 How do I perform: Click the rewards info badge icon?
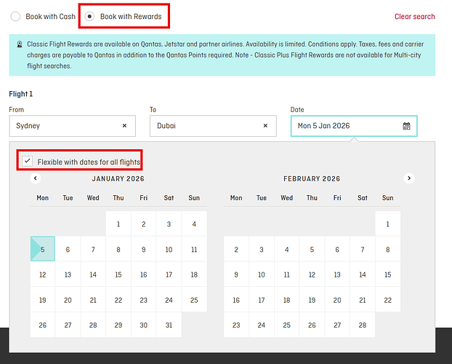click(20, 44)
